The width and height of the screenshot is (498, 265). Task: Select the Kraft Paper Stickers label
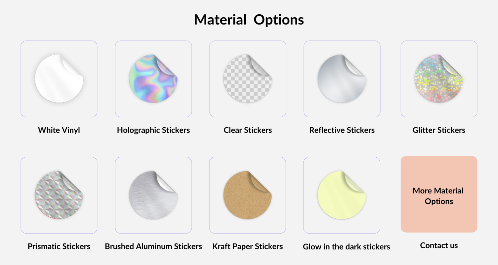click(247, 246)
